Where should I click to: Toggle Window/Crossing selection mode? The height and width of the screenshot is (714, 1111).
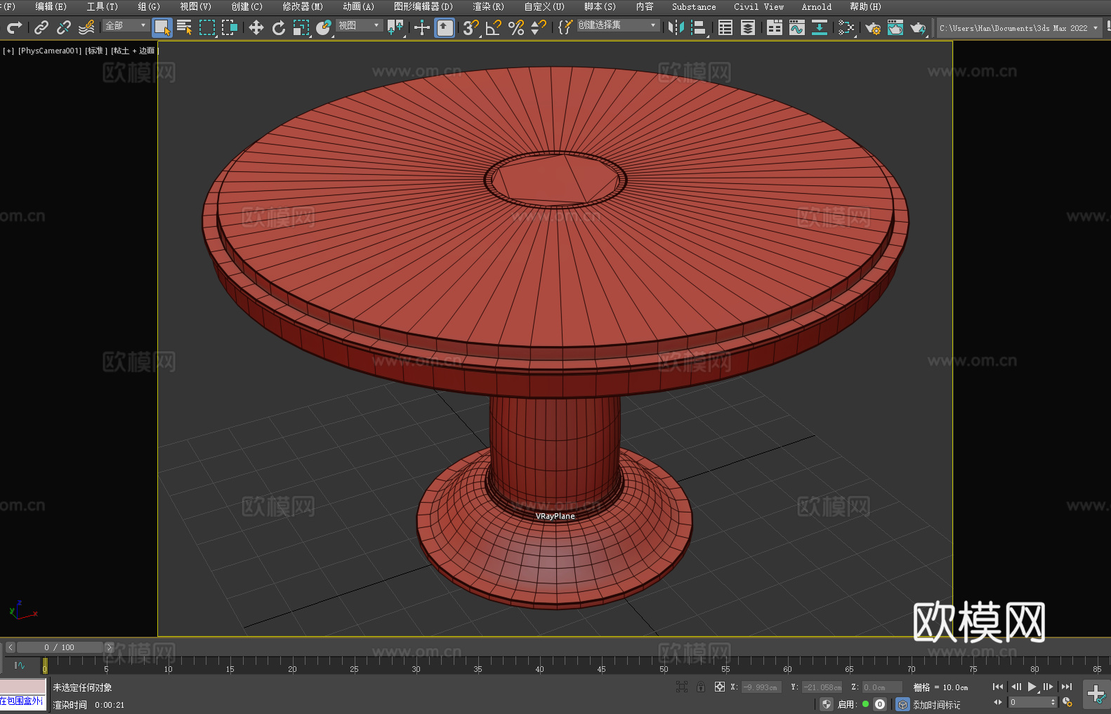230,27
